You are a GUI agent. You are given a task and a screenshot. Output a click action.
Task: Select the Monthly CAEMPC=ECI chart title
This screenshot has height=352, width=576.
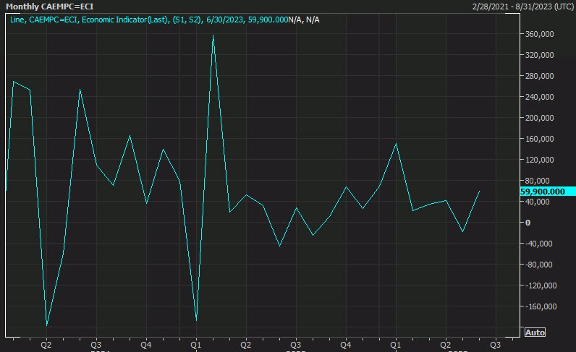coord(50,7)
